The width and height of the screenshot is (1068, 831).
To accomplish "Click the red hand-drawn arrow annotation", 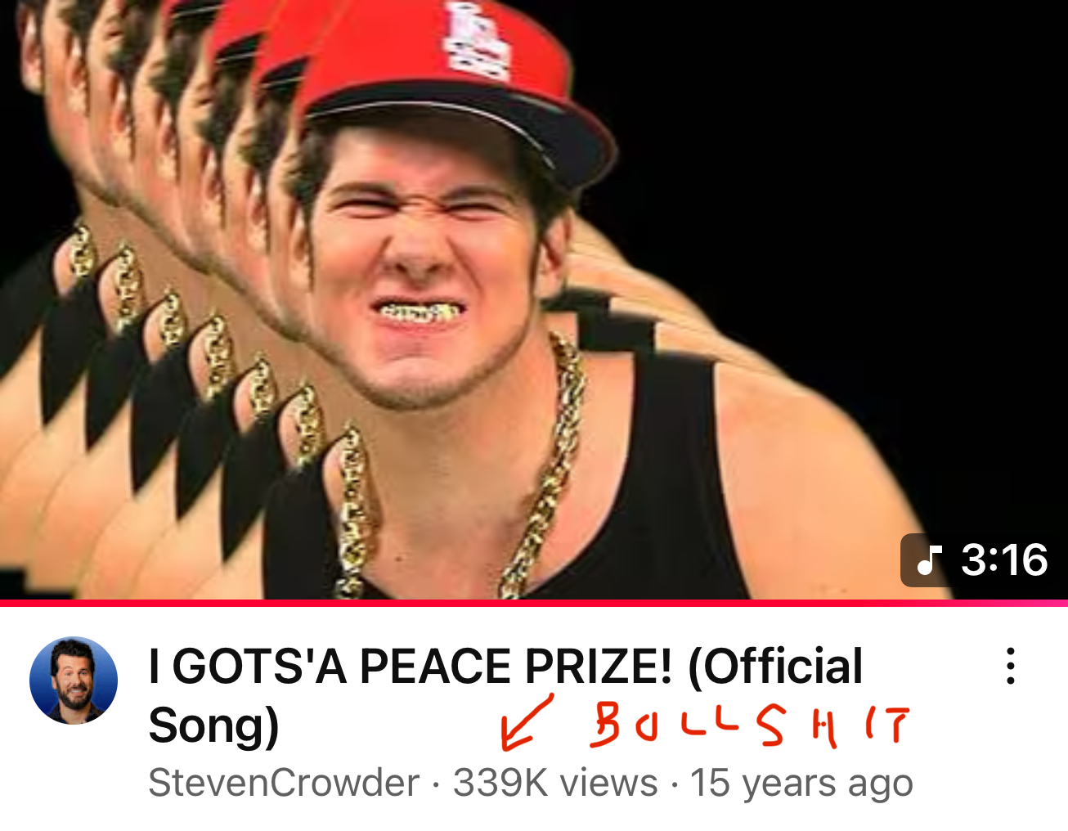I will (x=525, y=721).
